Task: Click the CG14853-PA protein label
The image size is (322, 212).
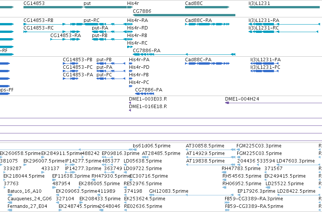Action: coord(78,75)
